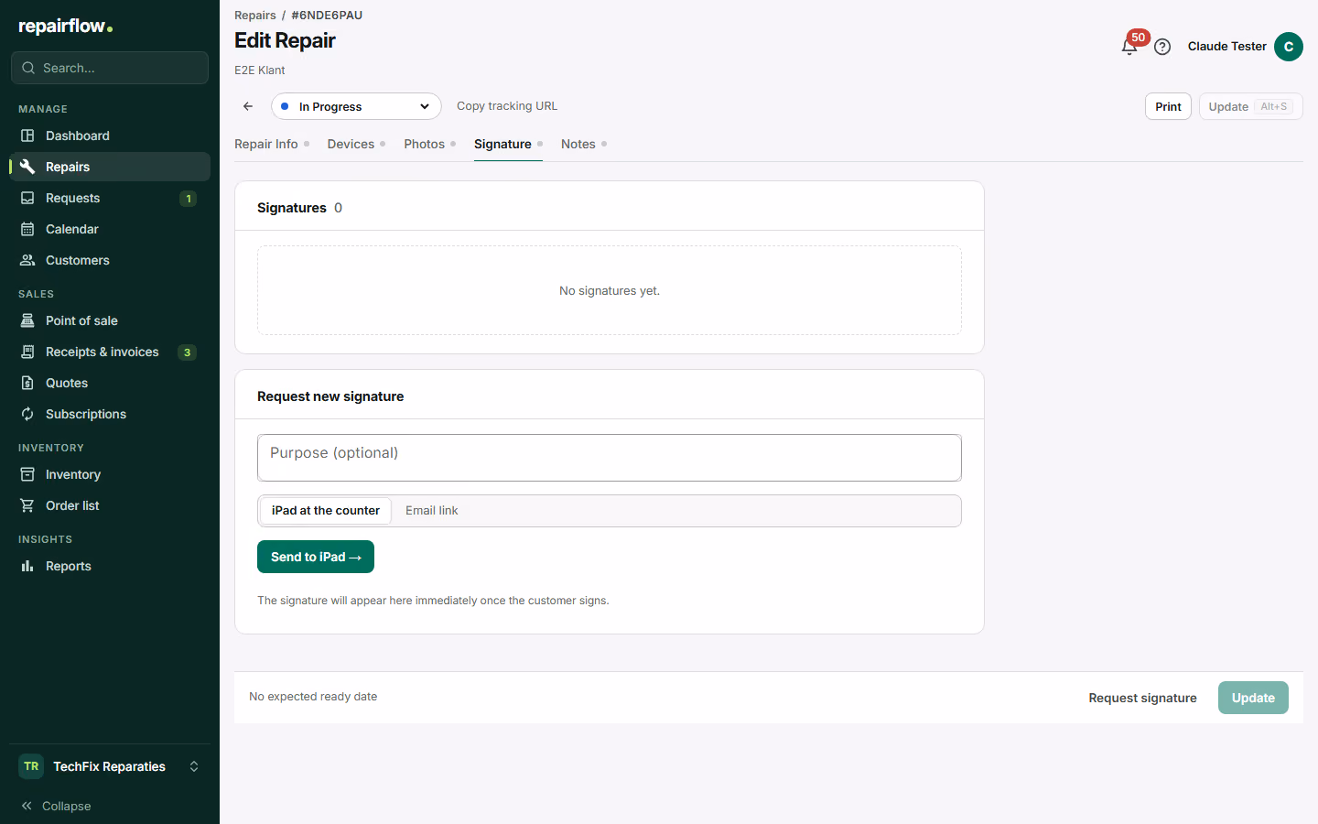Open Order list cart icon
This screenshot has height=824, width=1318.
pos(27,505)
